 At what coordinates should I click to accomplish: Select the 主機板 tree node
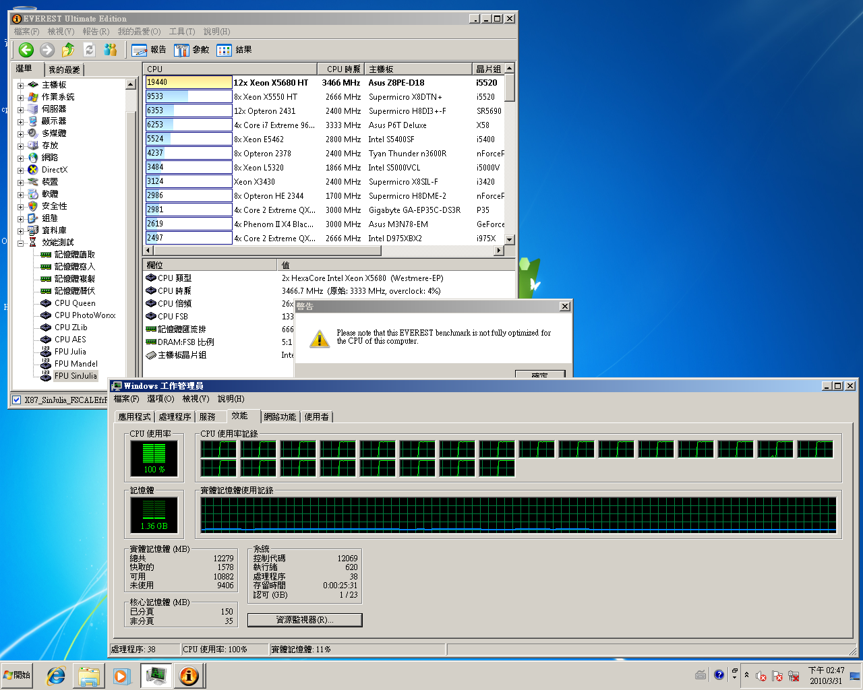point(54,85)
